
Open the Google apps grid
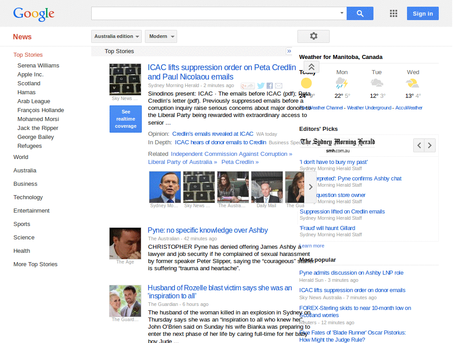[x=394, y=13]
